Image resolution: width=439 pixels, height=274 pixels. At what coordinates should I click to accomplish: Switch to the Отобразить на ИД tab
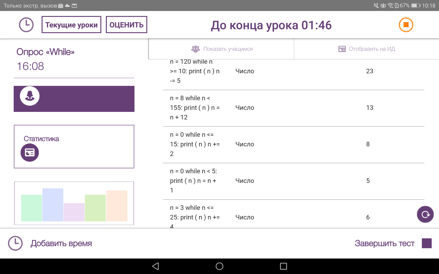tap(366, 48)
